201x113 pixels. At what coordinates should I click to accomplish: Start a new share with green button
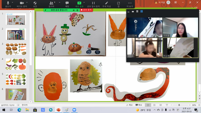79,4
